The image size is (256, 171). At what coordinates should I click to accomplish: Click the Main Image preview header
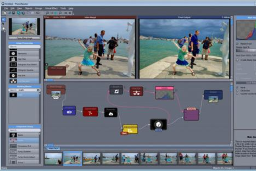tap(90, 17)
